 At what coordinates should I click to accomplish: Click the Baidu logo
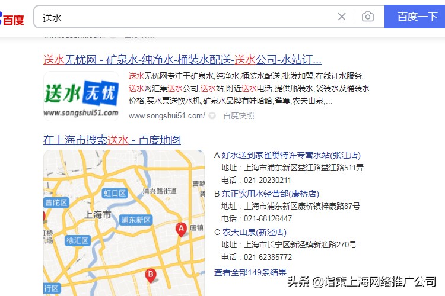(12, 18)
